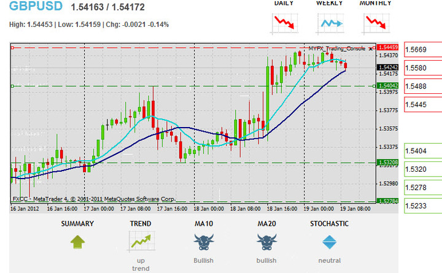442x273 pixels.
Task: Click the STOCHASTIC neutral diamond icon
Action: [331, 242]
